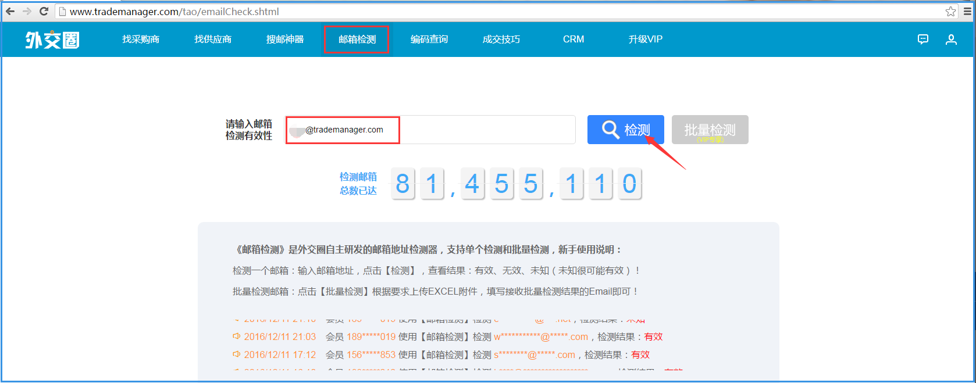Open the 找采购商 menu item
The height and width of the screenshot is (383, 976).
coord(141,40)
